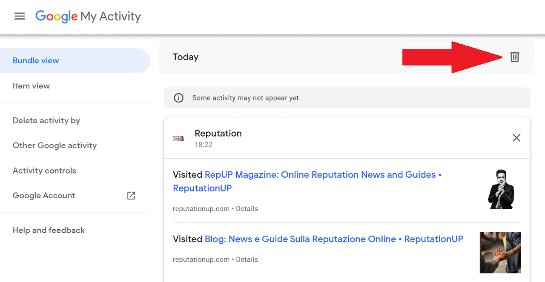Click the Reputation bundle title
This screenshot has height=282, width=545.
tap(218, 133)
